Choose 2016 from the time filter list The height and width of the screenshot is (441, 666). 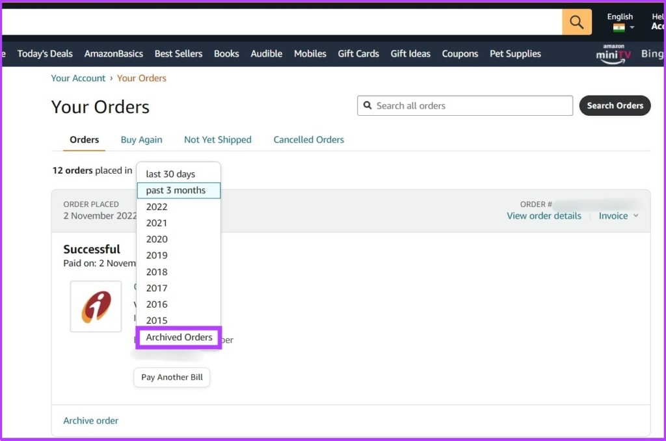(x=178, y=304)
